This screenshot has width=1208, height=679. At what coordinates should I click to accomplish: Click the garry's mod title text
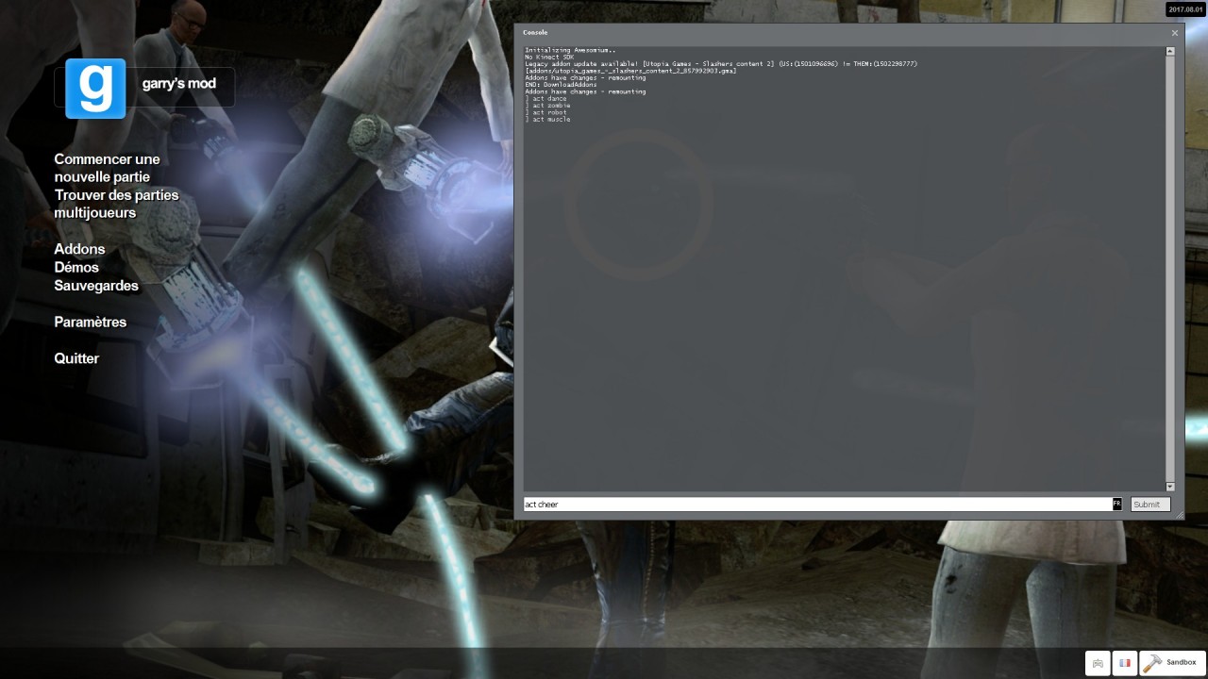(179, 84)
